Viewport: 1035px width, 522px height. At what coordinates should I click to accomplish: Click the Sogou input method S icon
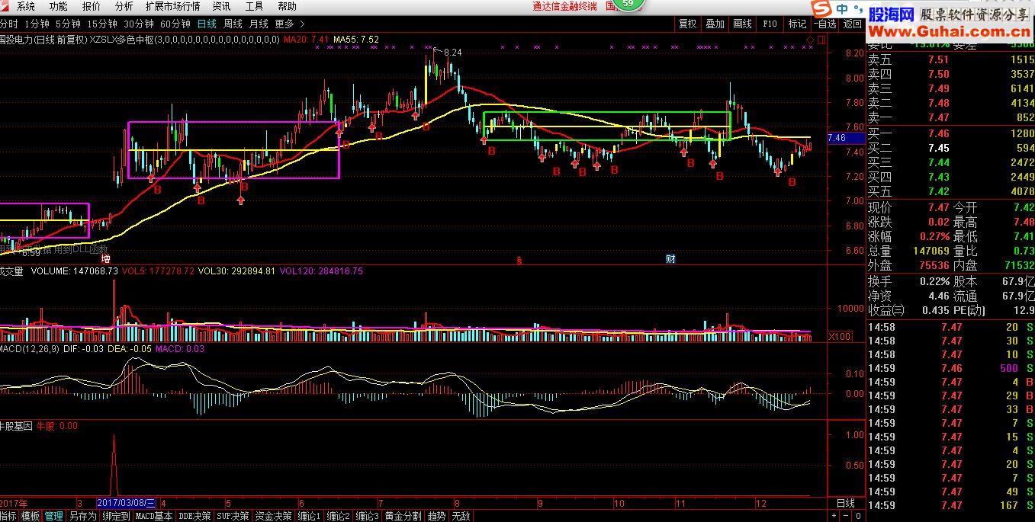pyautogui.click(x=821, y=9)
